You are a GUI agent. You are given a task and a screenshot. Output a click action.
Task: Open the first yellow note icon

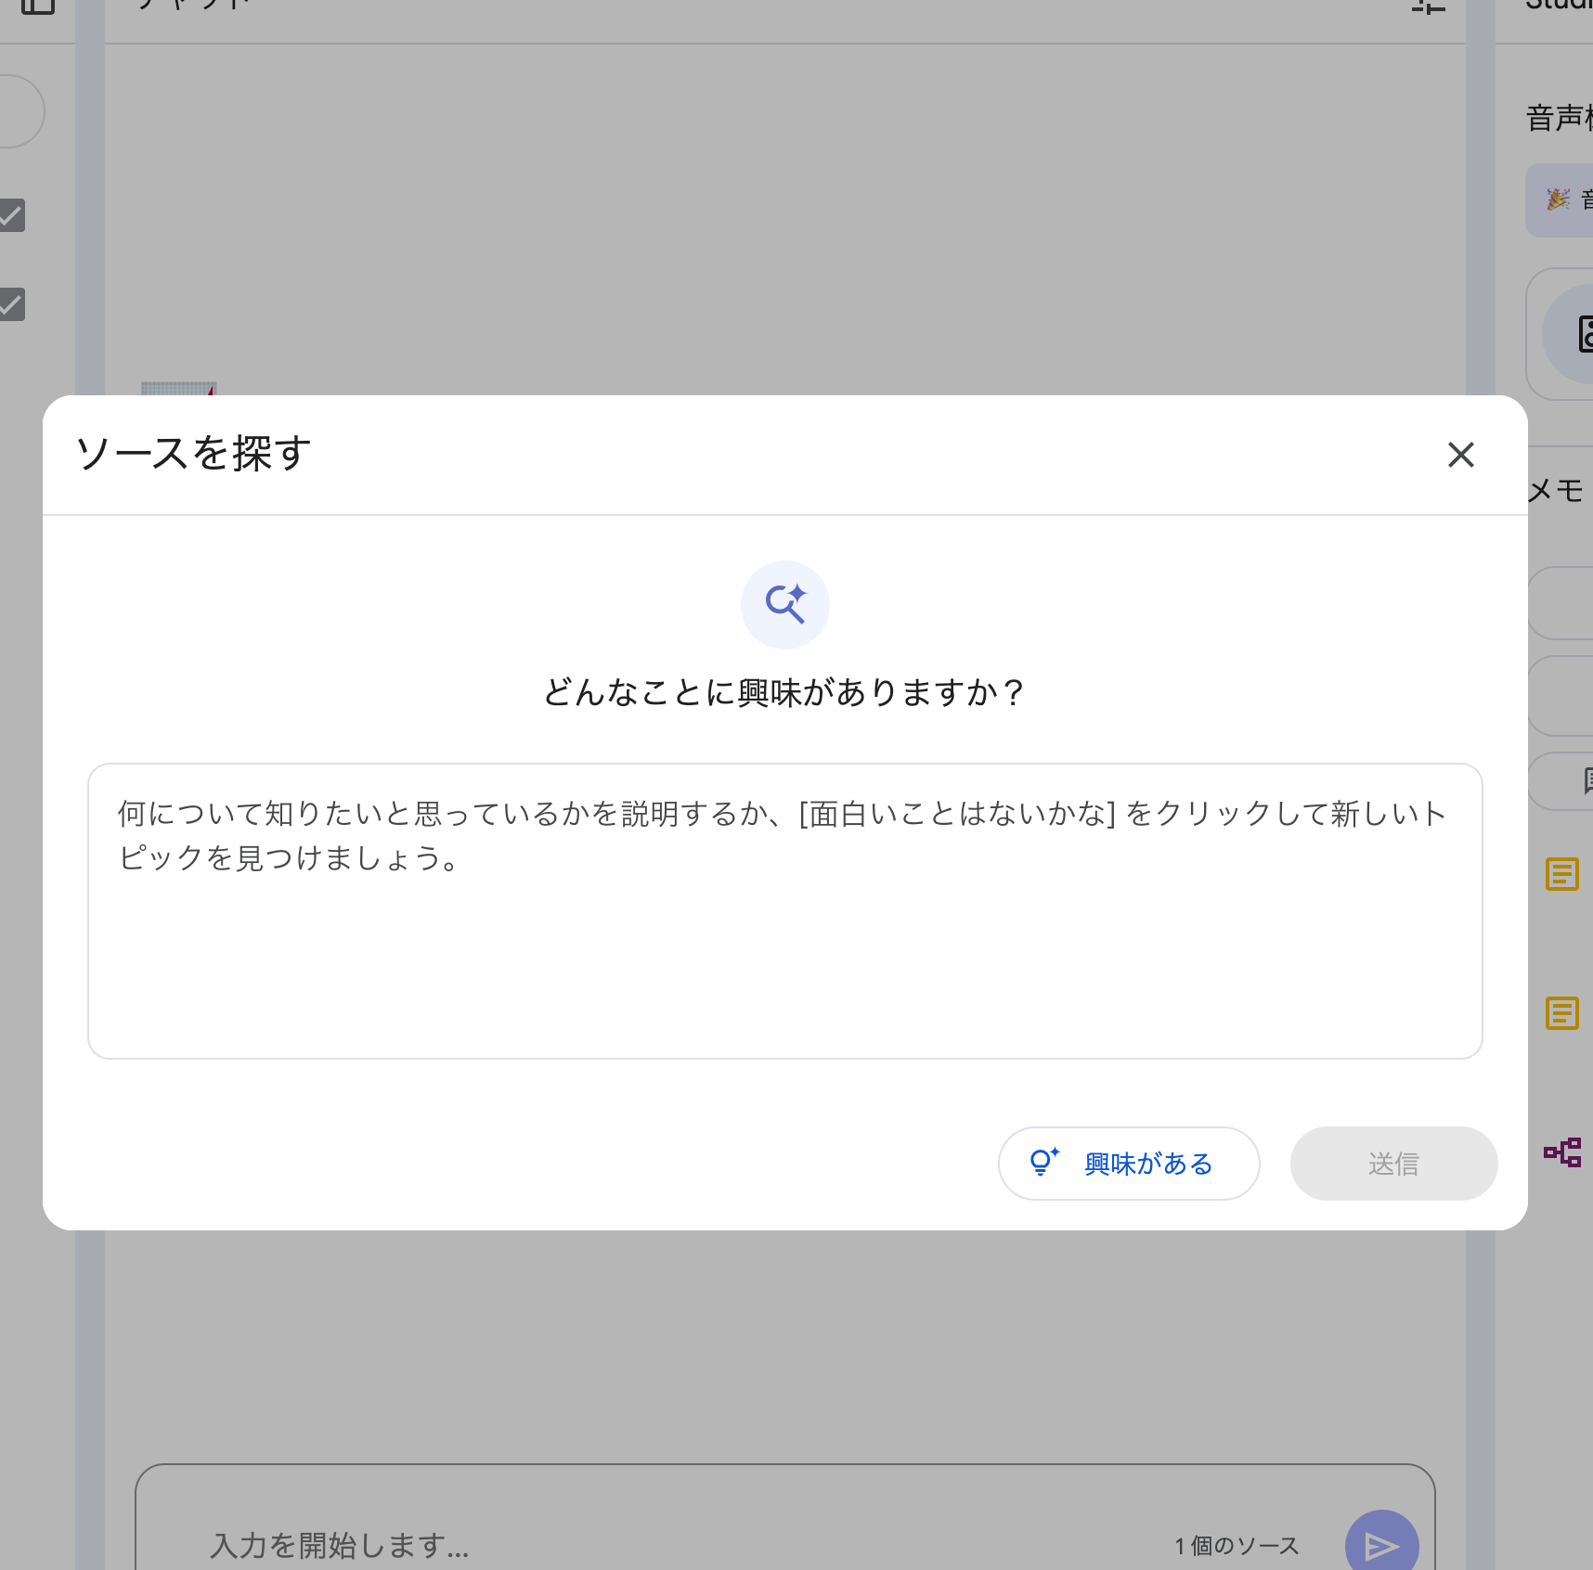(x=1562, y=874)
